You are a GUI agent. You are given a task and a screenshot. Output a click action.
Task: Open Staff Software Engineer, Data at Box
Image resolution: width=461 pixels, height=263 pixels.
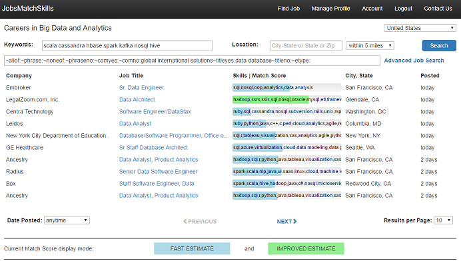coord(157,184)
